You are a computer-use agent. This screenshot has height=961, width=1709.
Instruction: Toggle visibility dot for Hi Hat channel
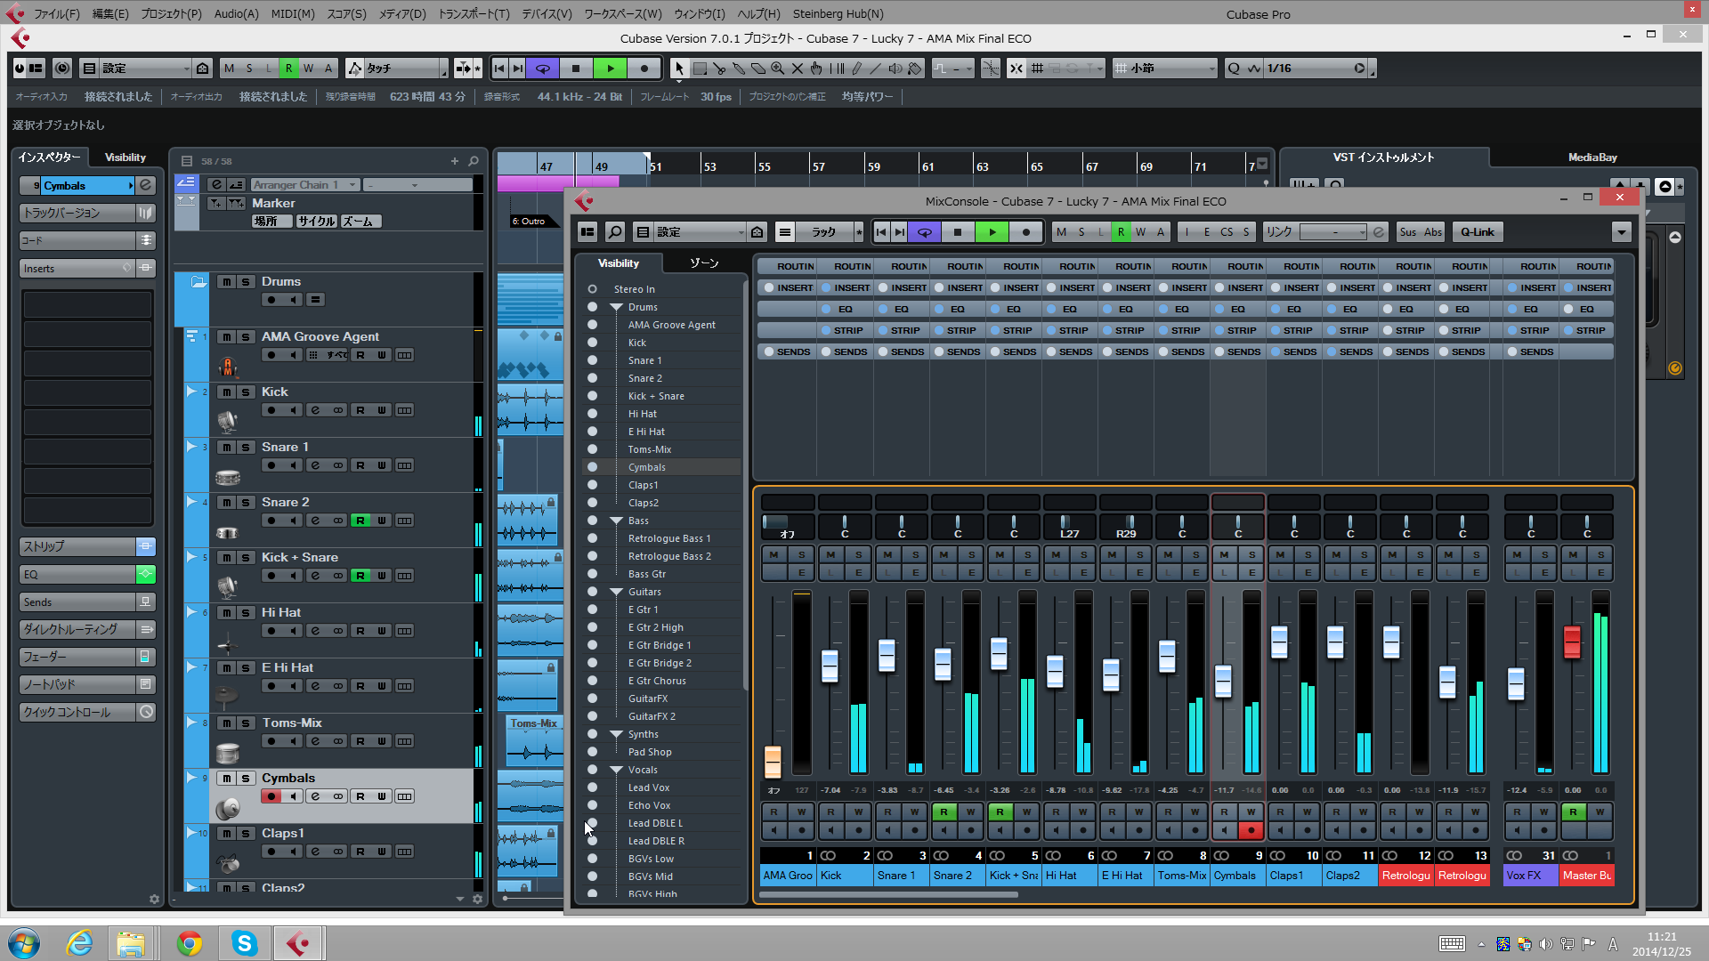[x=592, y=414]
